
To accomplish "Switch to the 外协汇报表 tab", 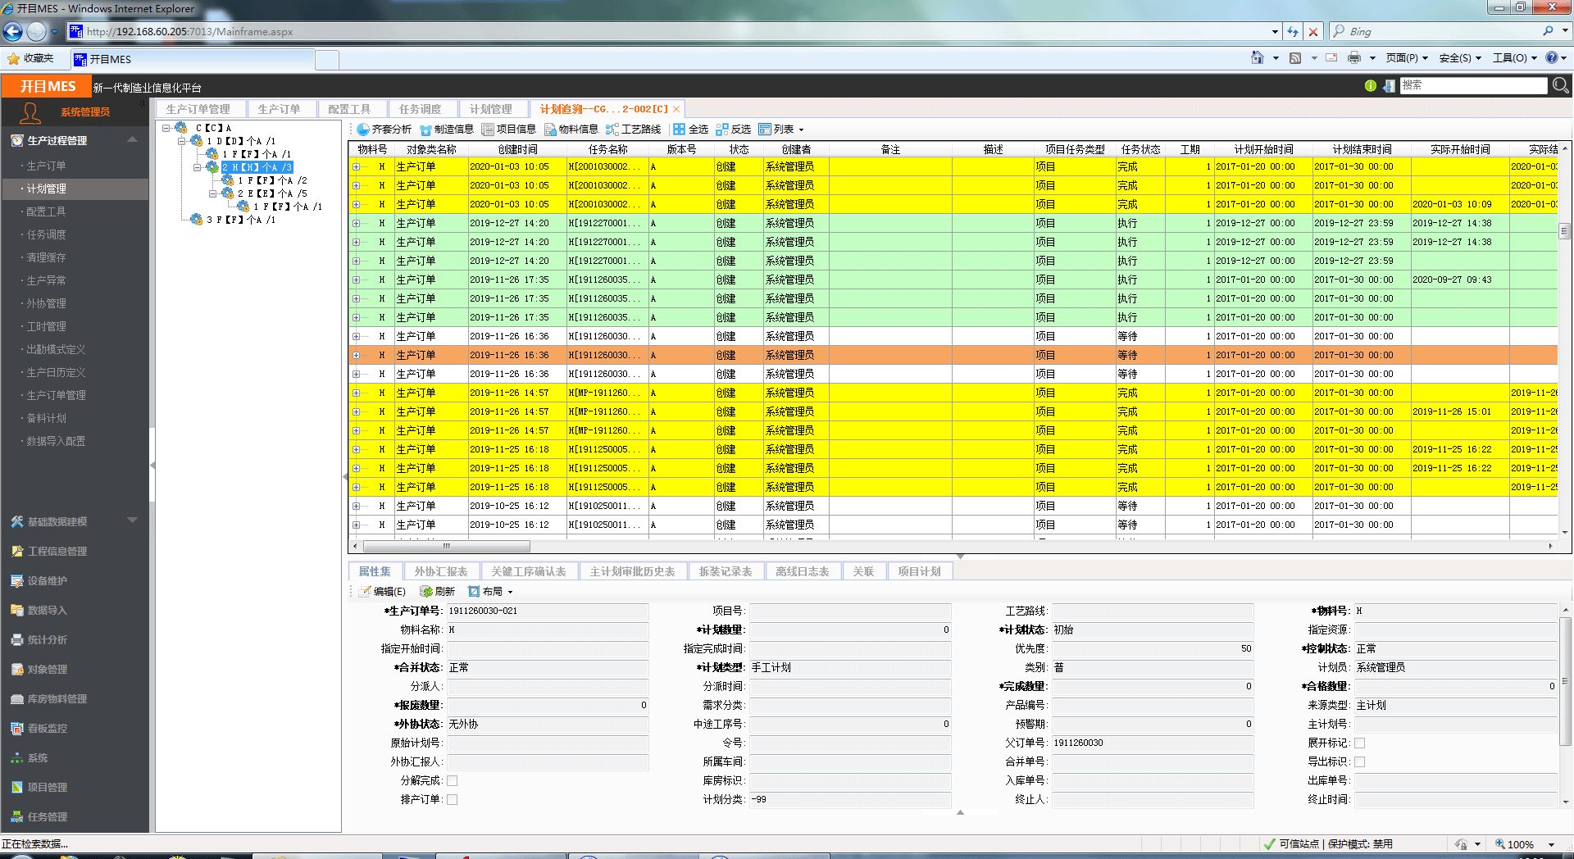I will pos(442,570).
